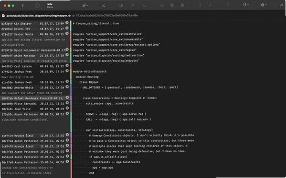Select blame row b3f3d49 Kir Shatrov
Screen dimensions: 286x178
35,23
